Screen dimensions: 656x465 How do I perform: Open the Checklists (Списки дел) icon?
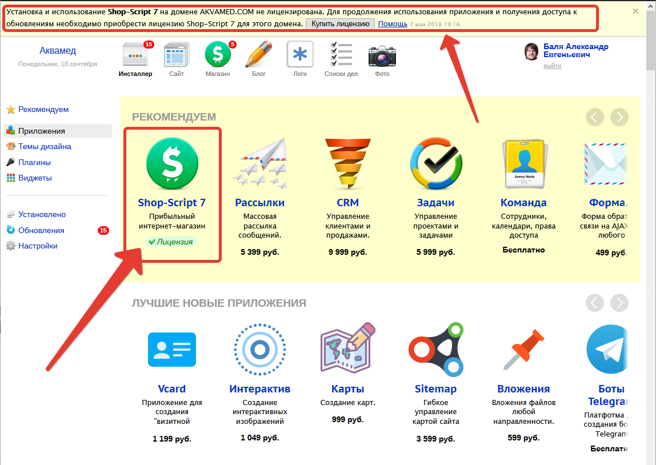[x=341, y=56]
